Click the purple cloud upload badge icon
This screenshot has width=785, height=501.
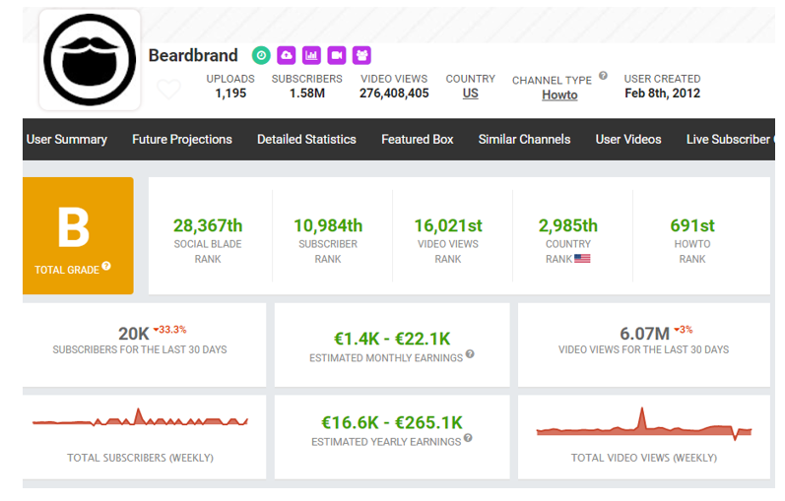click(287, 55)
